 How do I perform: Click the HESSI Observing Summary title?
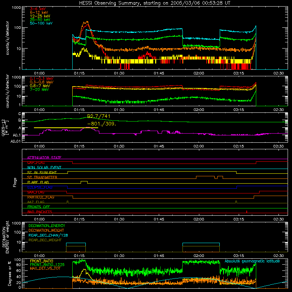click(155, 3)
